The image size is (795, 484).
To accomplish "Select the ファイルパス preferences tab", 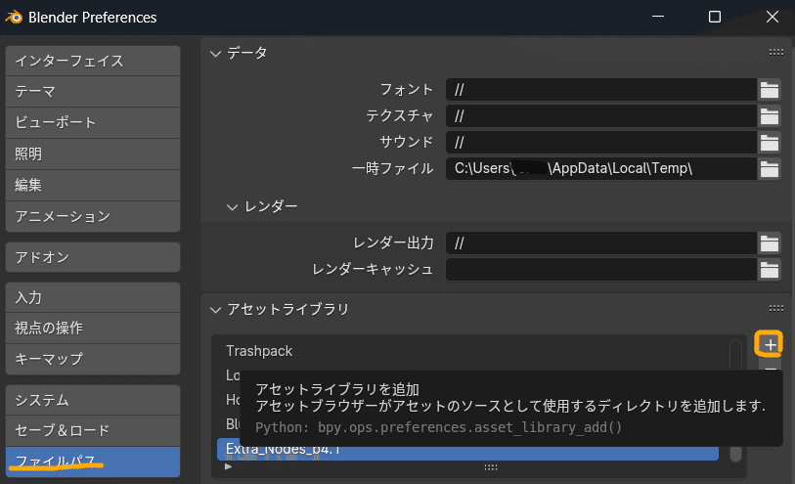I will (93, 462).
